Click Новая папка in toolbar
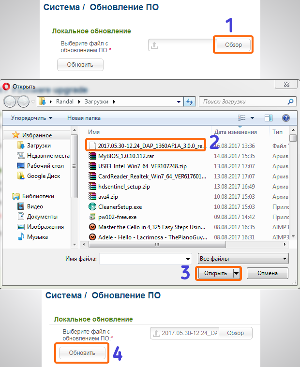Screen dimensions: 300x367 coord(84,117)
